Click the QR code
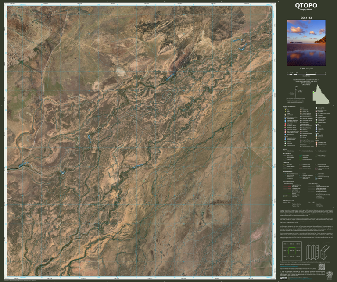This screenshot has height=282, width=337. (x=322, y=267)
